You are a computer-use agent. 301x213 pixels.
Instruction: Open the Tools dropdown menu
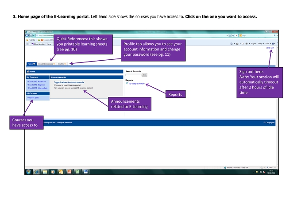tap(268, 44)
